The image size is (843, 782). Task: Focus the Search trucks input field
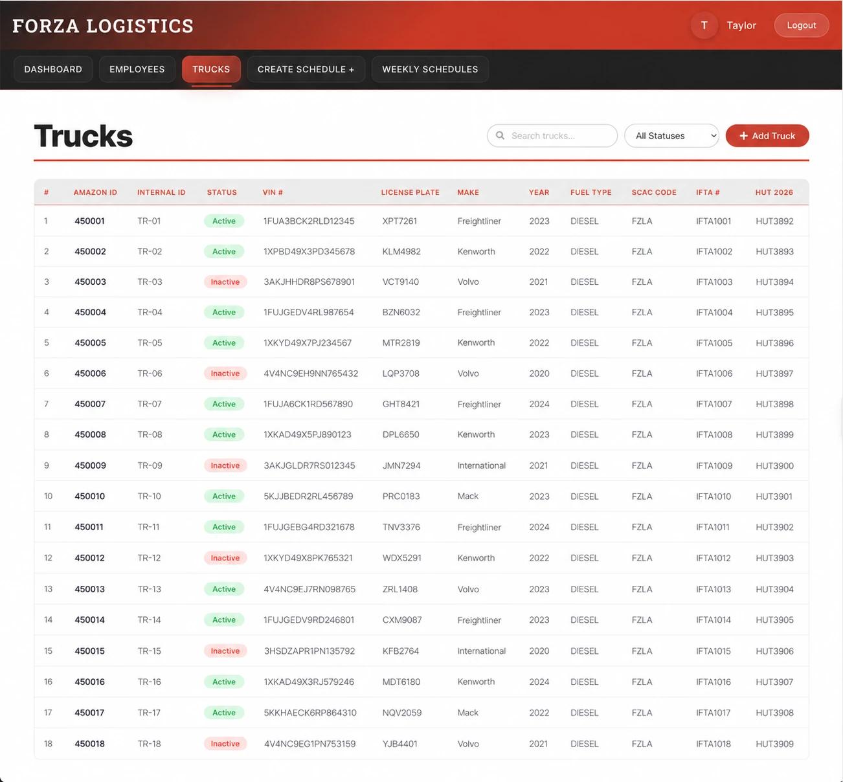tap(552, 136)
